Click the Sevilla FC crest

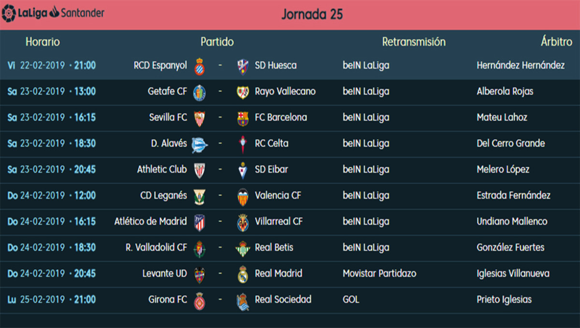pyautogui.click(x=200, y=118)
